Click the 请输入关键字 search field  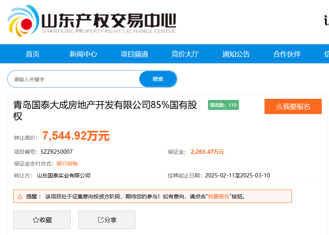(74, 79)
